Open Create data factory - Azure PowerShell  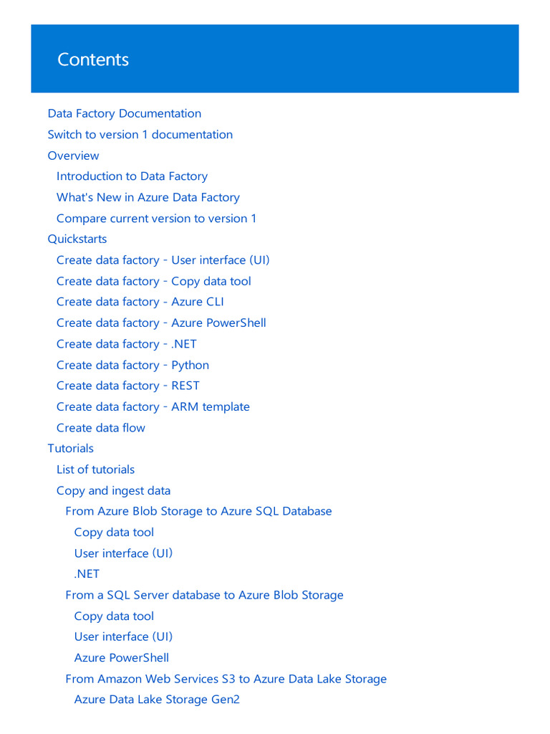[x=161, y=323]
